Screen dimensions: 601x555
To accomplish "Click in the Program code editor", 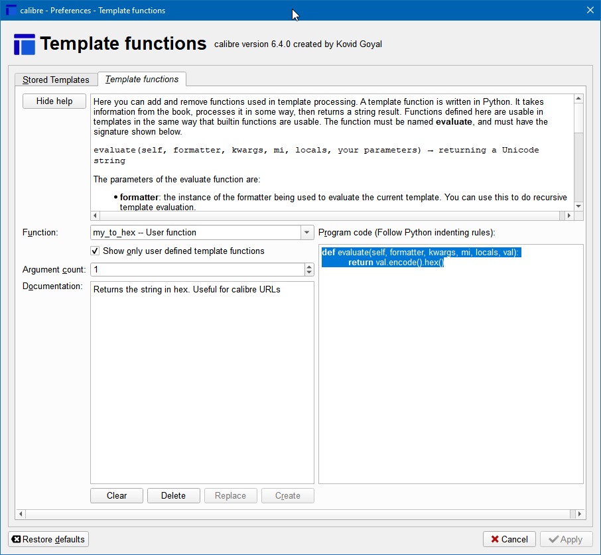I will pyautogui.click(x=450, y=371).
